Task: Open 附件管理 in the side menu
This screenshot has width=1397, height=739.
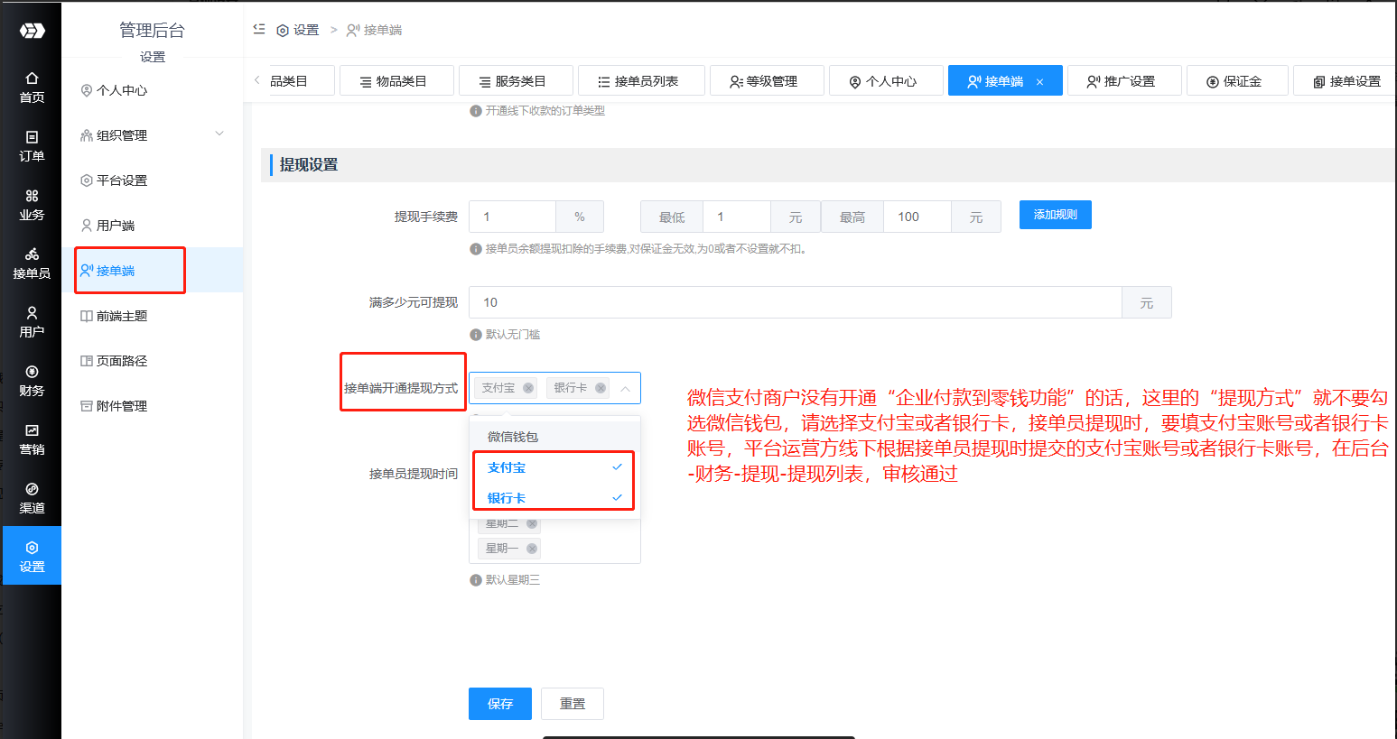Action: (x=153, y=406)
